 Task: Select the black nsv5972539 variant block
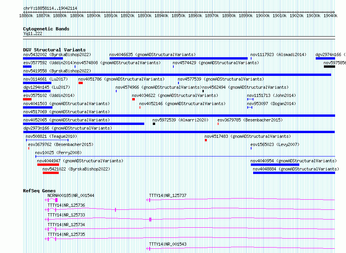[x=154, y=124]
